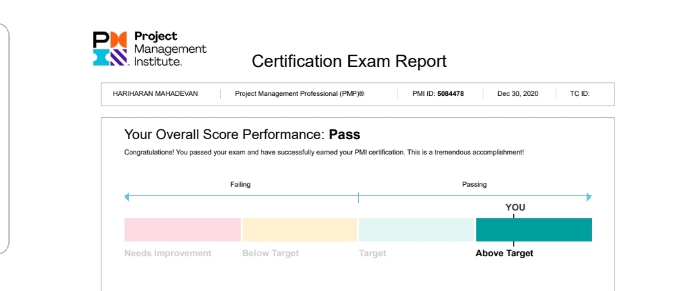Viewport: 697px width, 291px height.
Task: Click the Certification Exam Report title
Action: [x=349, y=61]
